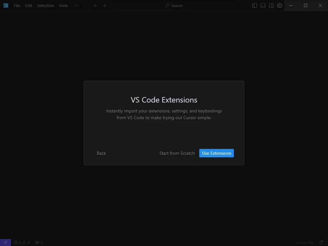Open the File menu
328x246 pixels.
(x=17, y=6)
